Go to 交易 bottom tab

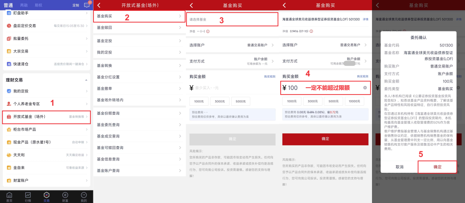click(46, 197)
